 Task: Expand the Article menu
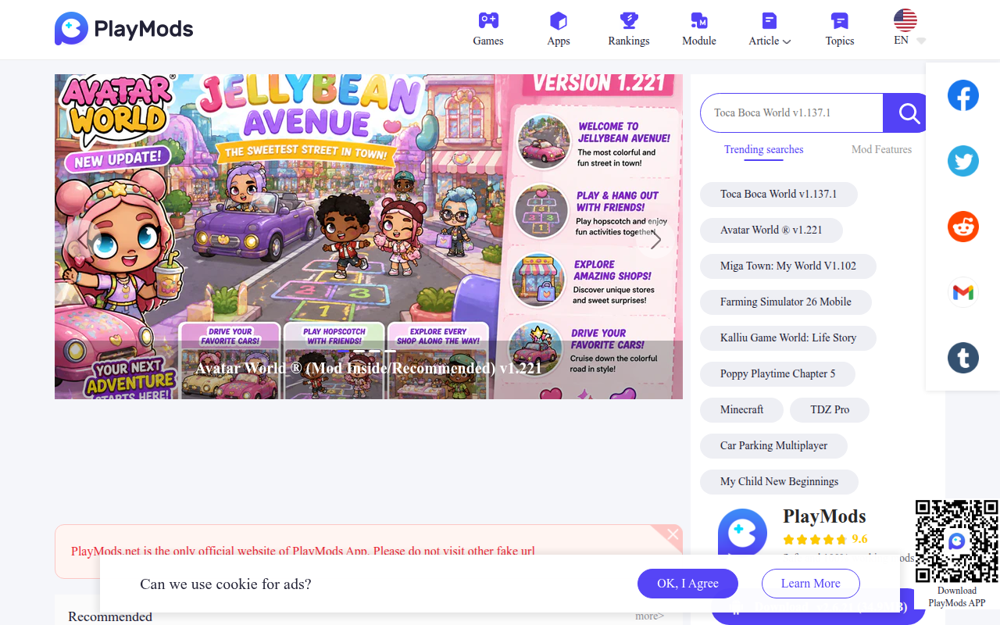770,41
